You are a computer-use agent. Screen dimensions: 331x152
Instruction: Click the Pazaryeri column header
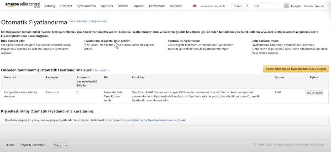tap(52, 78)
